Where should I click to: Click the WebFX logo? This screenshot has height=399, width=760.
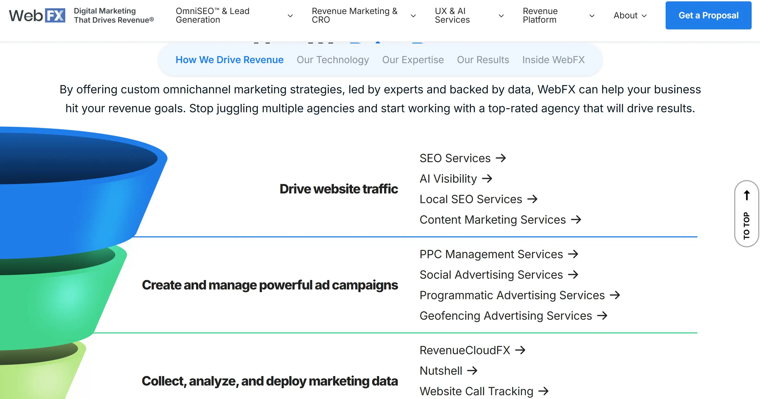pyautogui.click(x=37, y=15)
